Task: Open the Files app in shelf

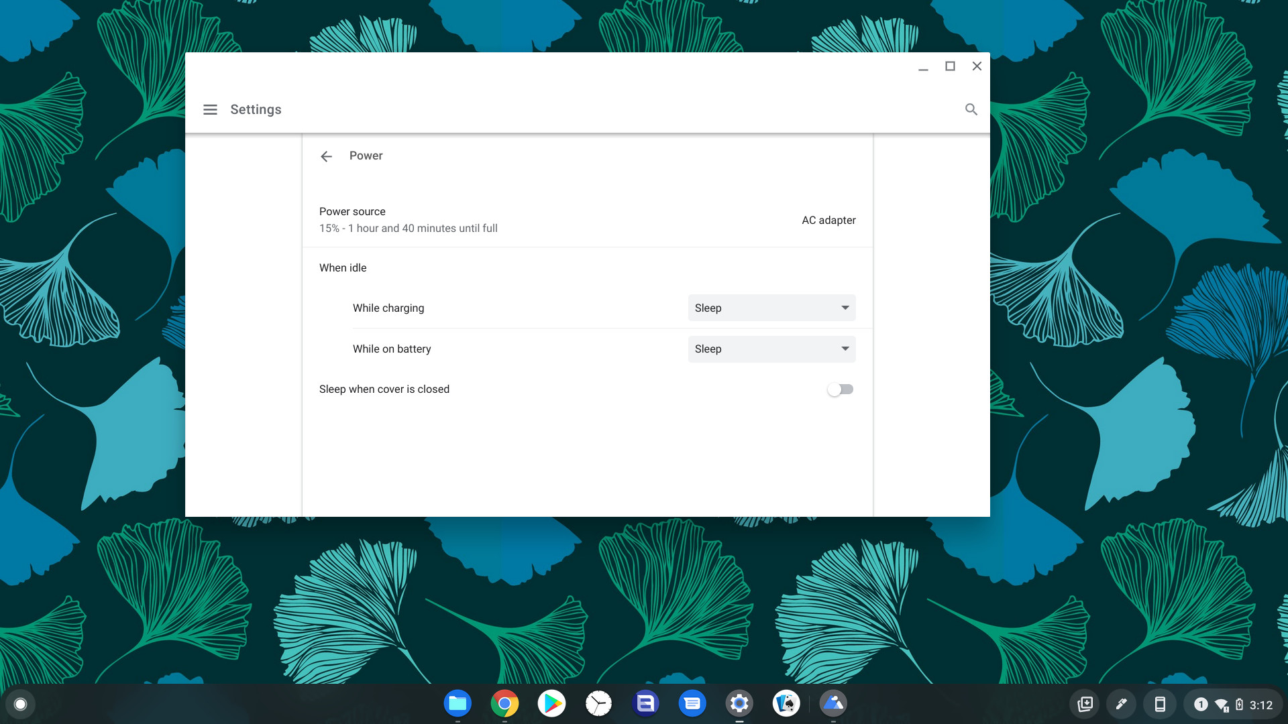Action: (x=458, y=703)
